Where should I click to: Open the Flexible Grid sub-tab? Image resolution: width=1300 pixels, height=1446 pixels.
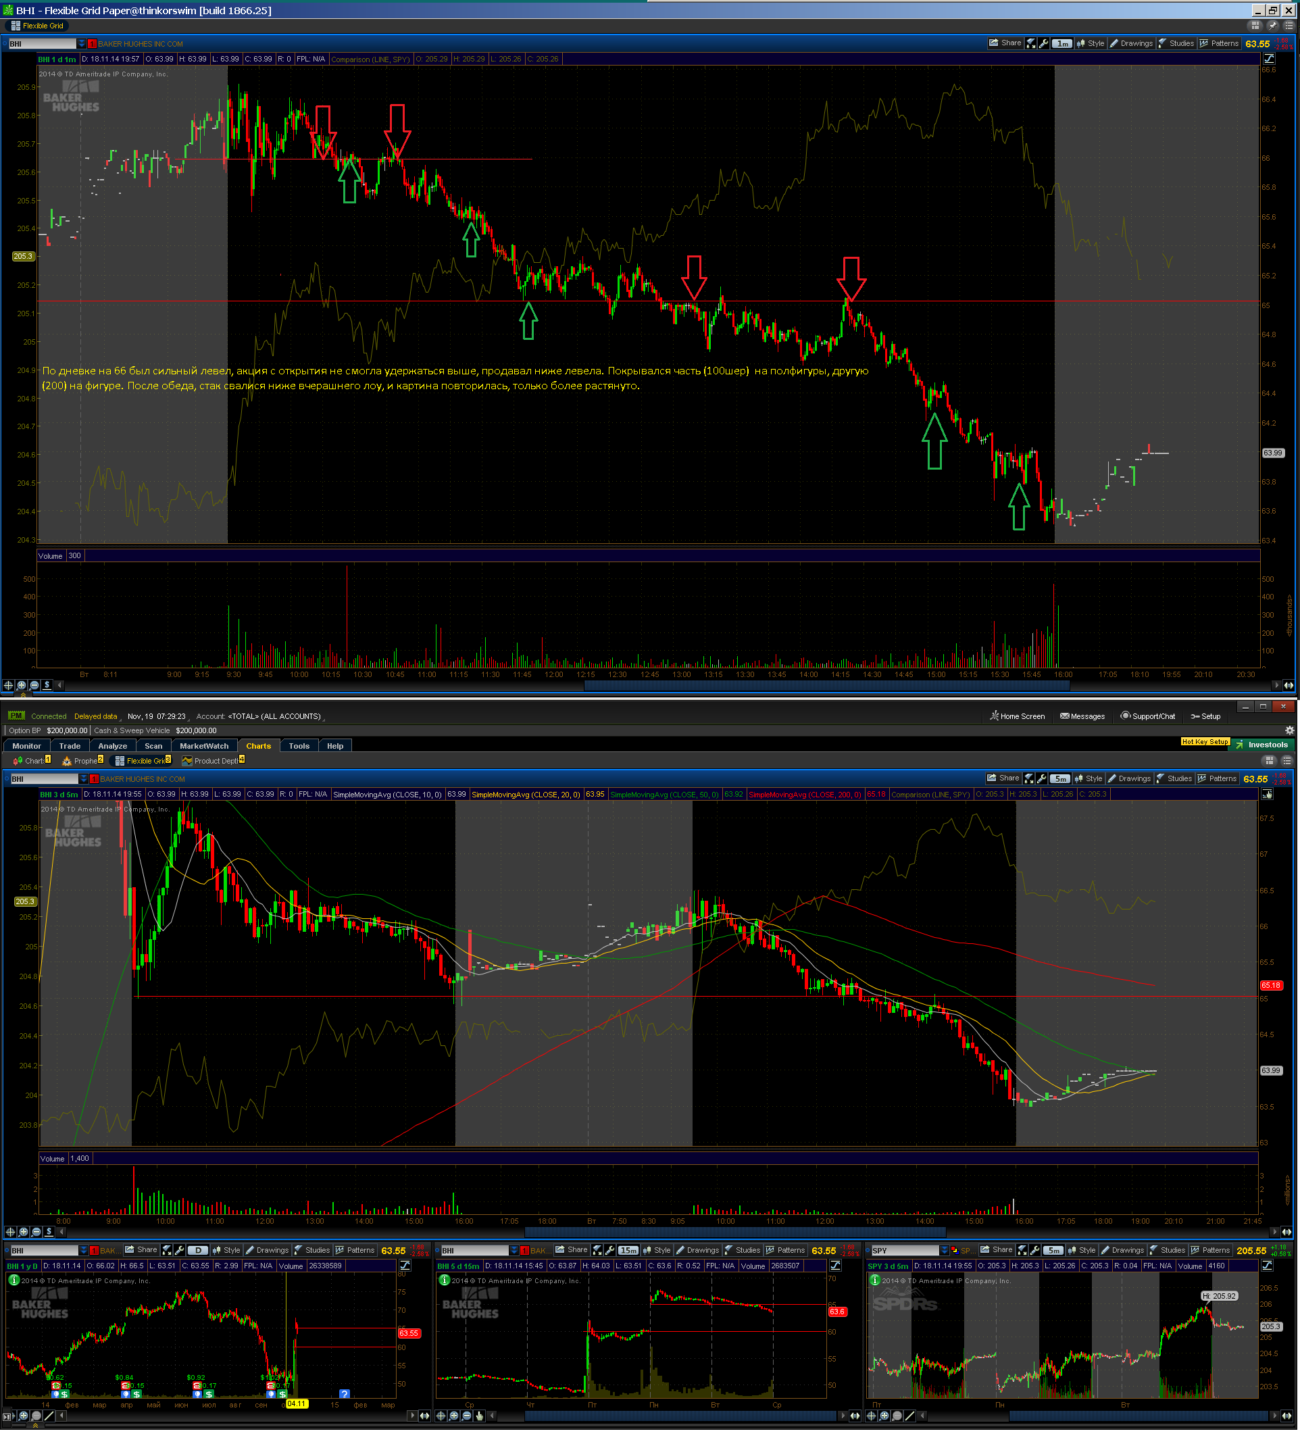point(143,761)
